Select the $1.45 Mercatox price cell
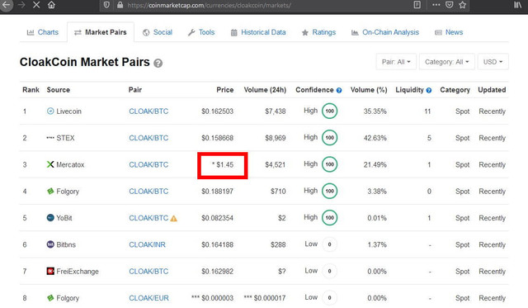528x308 pixels. pos(223,165)
